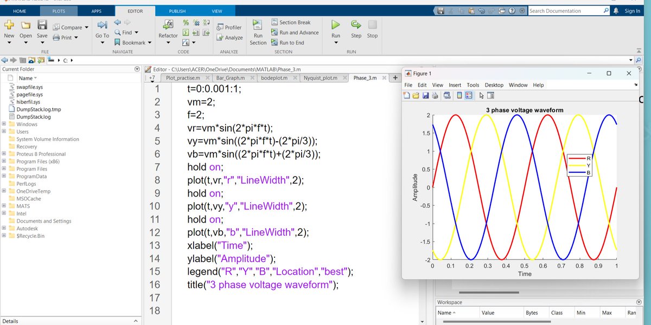Toggle Insert Colorbar in Figure 1 toolbar
651x325 pixels.
click(459, 96)
